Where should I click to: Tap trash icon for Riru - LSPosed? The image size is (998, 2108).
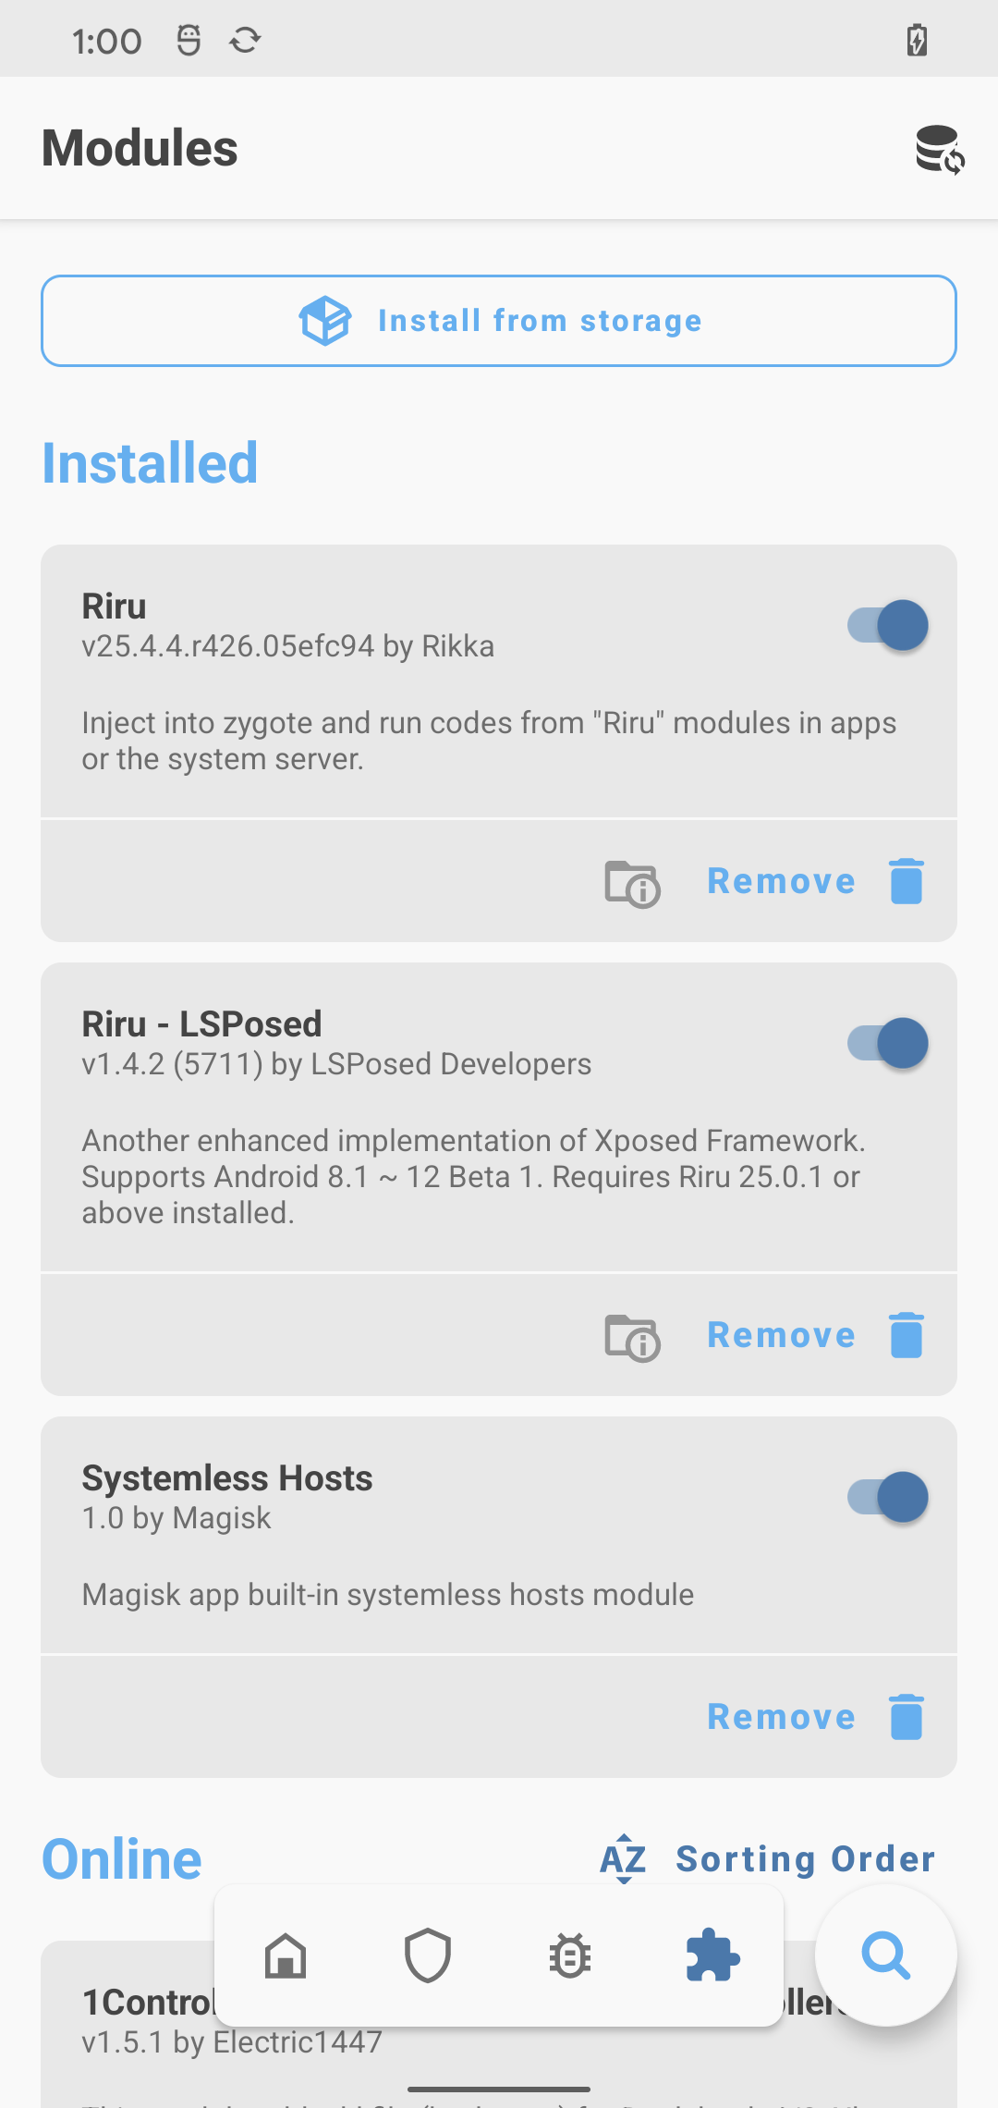907,1335
